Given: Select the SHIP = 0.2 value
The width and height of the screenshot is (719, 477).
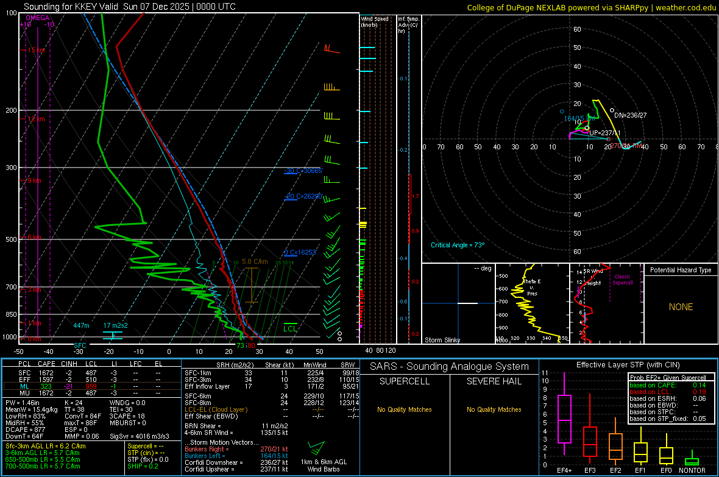Looking at the screenshot, I should point(143,466).
